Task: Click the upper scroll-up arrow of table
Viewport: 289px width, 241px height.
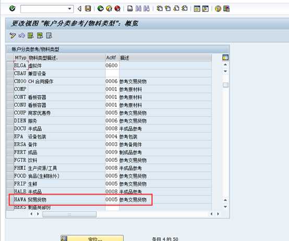Action: pos(225,65)
